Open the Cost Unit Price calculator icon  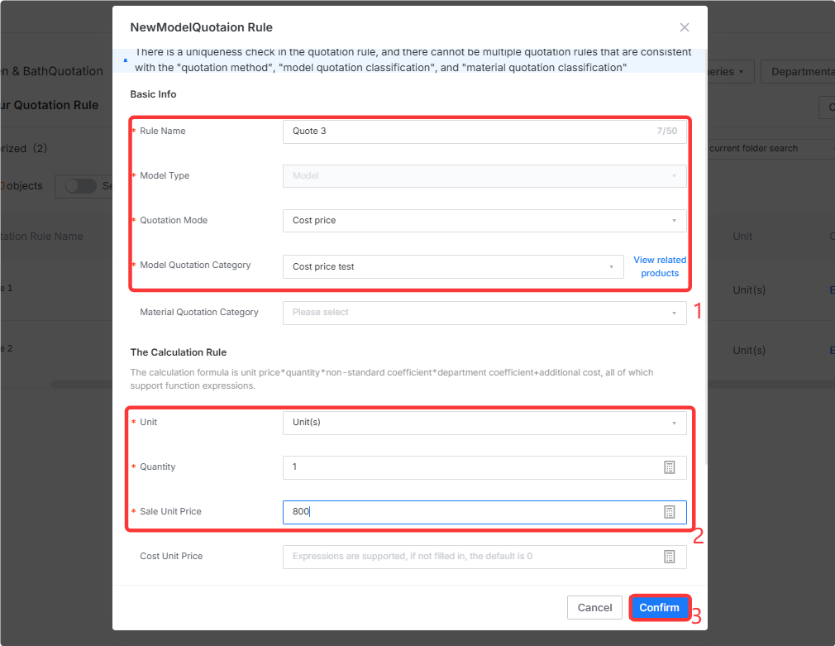click(670, 557)
